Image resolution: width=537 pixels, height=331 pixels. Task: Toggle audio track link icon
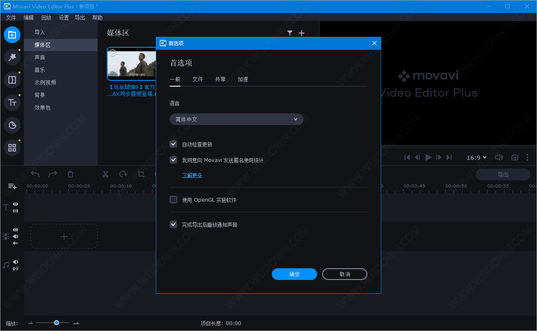click(15, 269)
